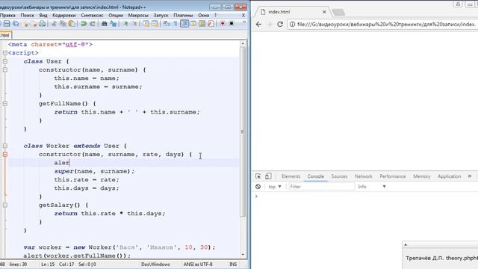Click the Zoom In toolbar icon
Screen dimensions: 478x269
point(125,23)
